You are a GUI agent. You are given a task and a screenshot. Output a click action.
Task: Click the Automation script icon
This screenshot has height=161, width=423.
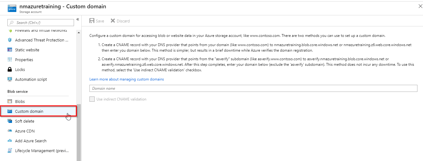click(x=10, y=79)
